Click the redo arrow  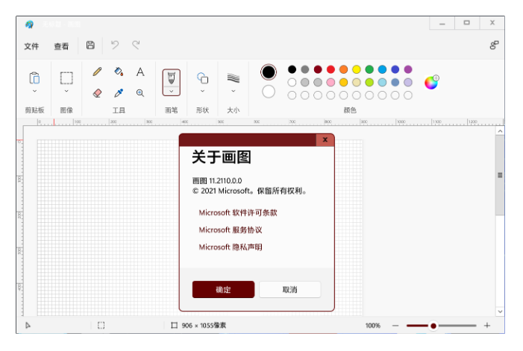coord(136,45)
